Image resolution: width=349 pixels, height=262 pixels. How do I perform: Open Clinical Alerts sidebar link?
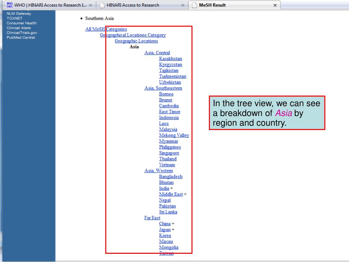[19, 28]
